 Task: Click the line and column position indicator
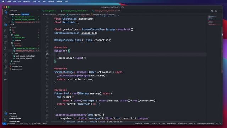[138, 124]
